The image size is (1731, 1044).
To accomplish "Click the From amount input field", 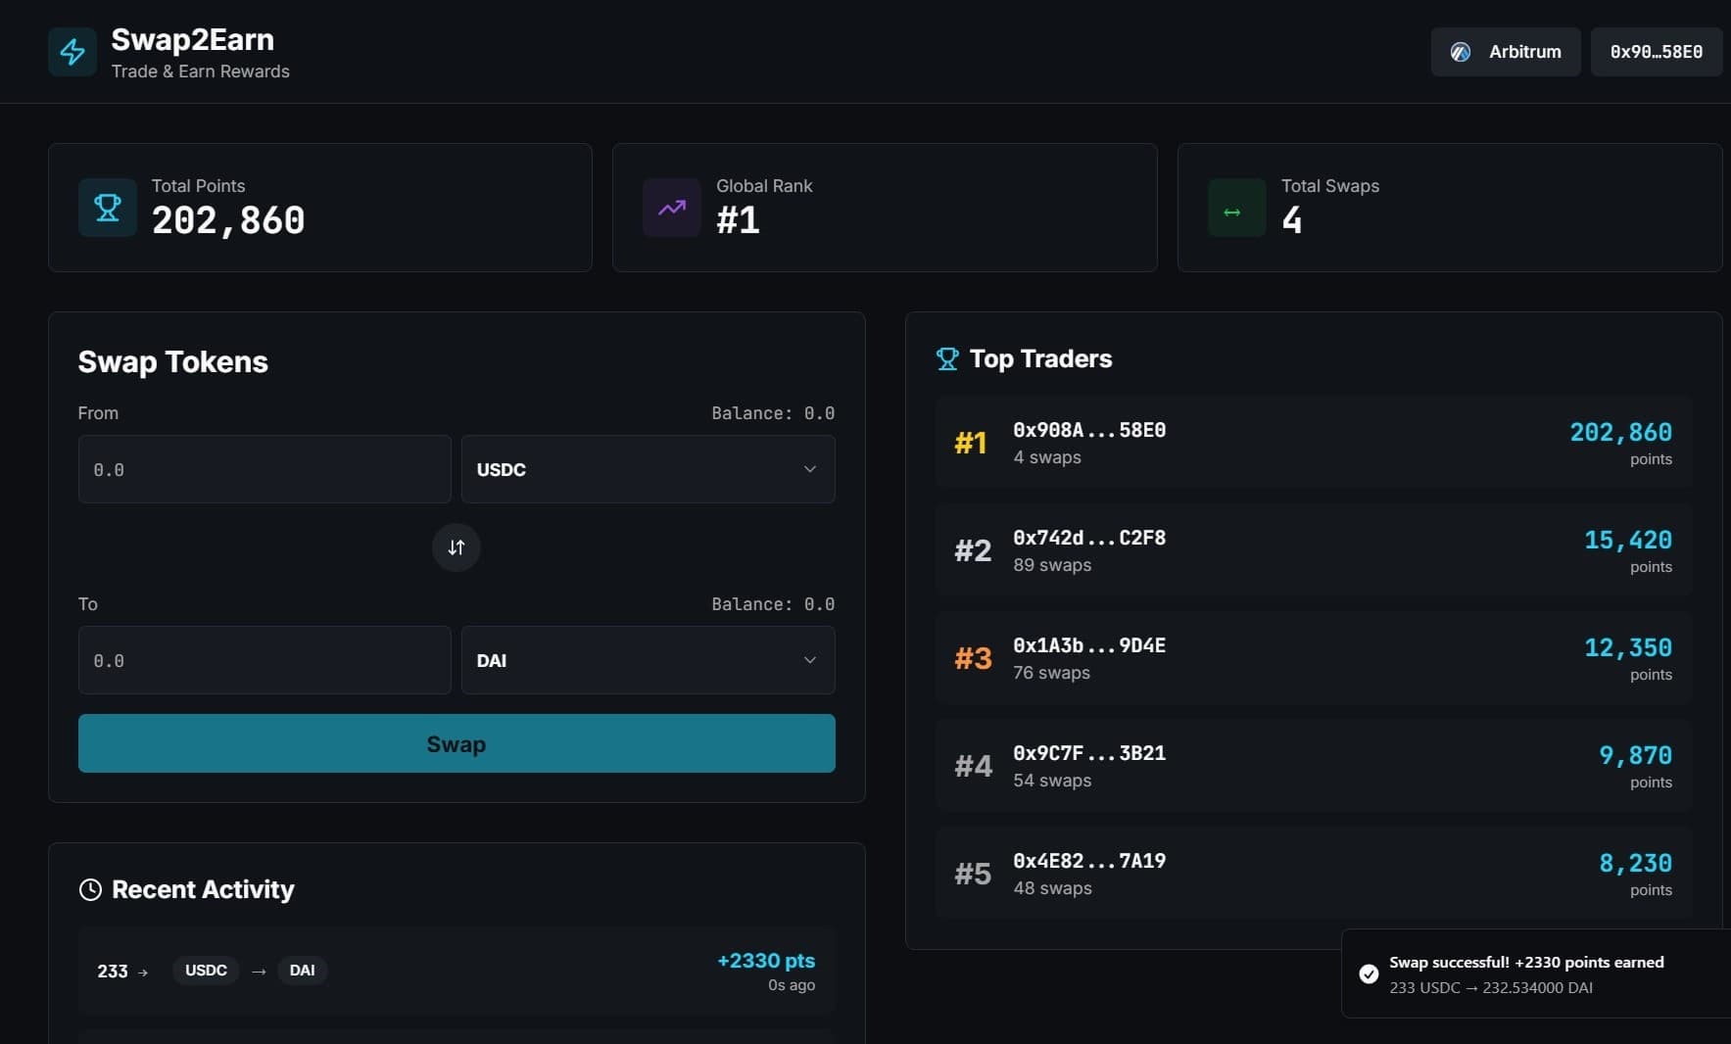I will (x=264, y=470).
